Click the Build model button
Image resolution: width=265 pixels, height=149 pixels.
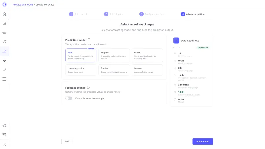pyautogui.click(x=203, y=142)
